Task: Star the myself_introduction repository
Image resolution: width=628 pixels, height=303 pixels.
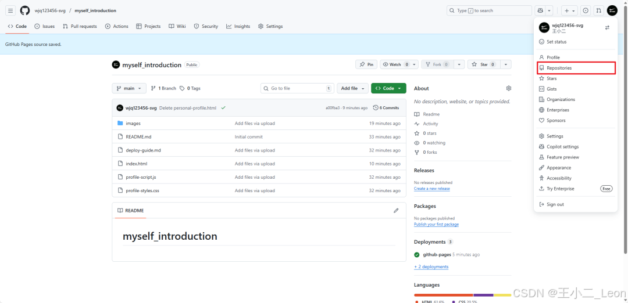Action: pyautogui.click(x=484, y=64)
